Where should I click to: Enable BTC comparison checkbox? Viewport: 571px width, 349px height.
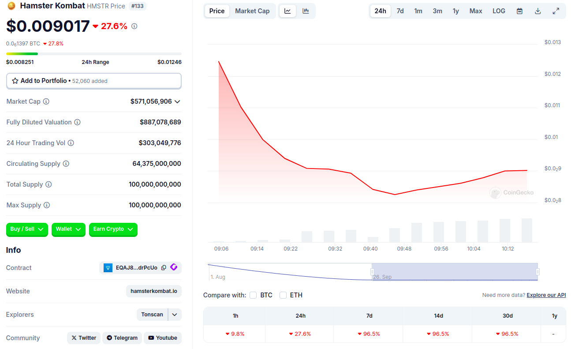coord(253,295)
